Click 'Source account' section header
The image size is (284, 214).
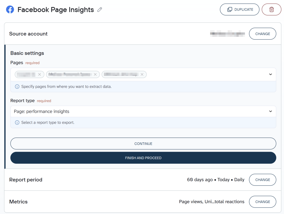coord(28,34)
